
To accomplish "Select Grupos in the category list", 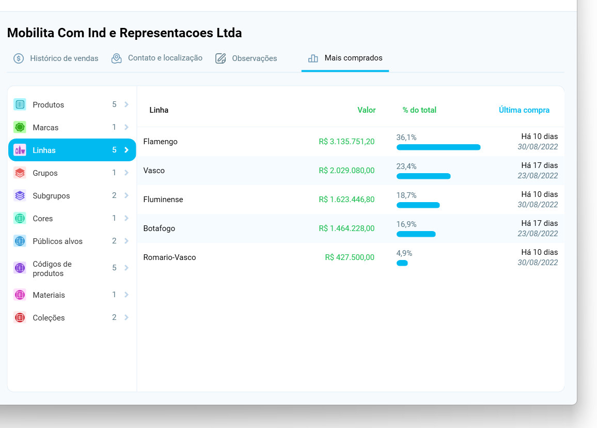I will coord(72,173).
